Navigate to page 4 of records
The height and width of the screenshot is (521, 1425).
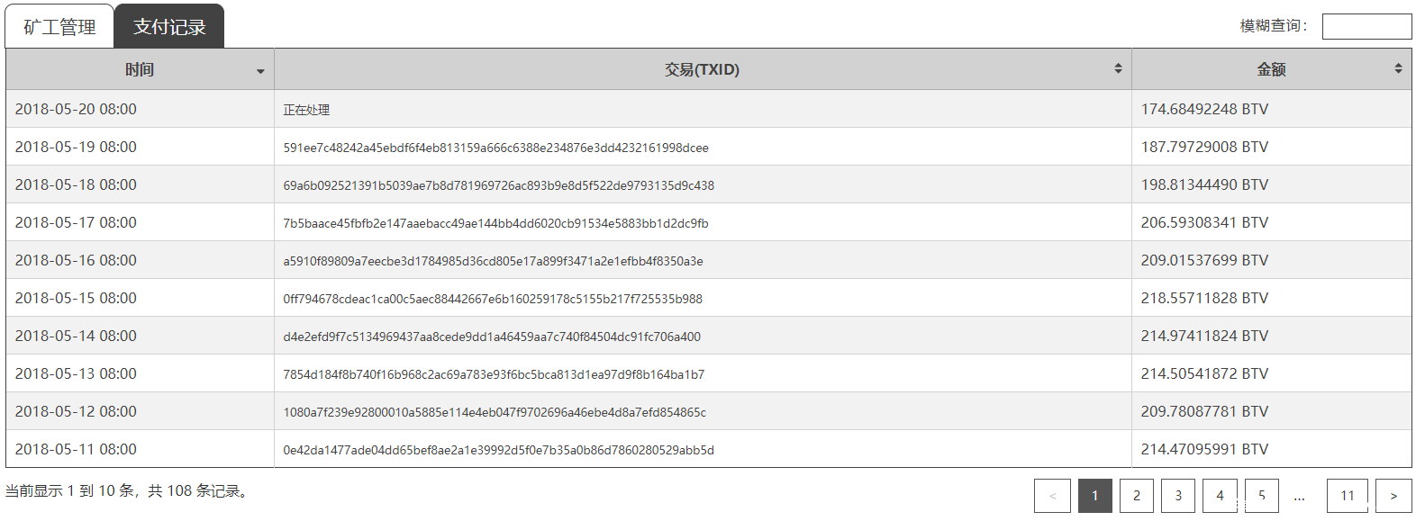click(x=1220, y=496)
